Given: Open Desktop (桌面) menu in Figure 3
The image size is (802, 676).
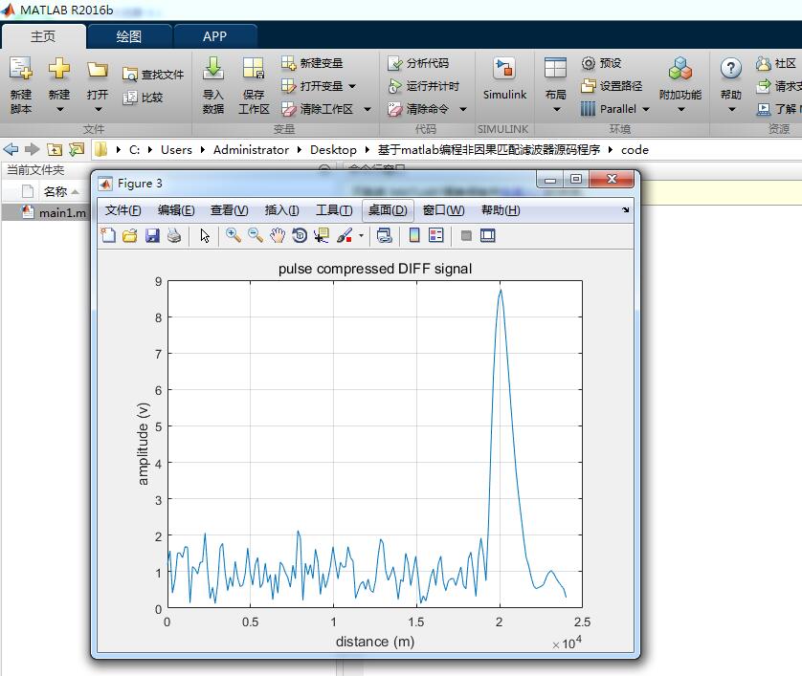Looking at the screenshot, I should [388, 210].
